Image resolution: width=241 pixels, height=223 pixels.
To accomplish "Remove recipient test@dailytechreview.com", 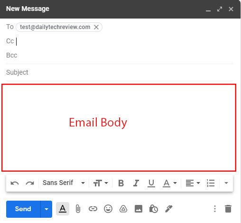I will tap(96, 27).
